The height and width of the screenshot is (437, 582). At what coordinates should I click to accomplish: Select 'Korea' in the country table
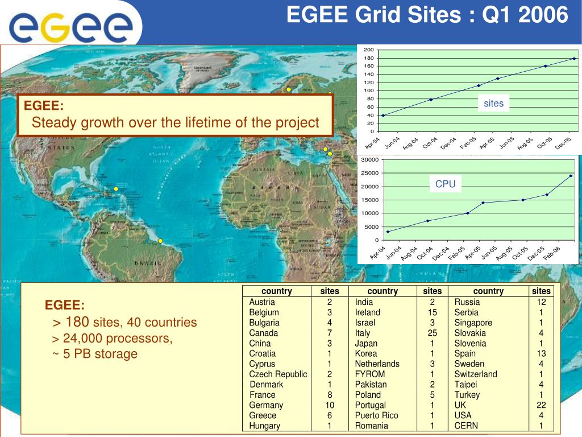pos(365,353)
